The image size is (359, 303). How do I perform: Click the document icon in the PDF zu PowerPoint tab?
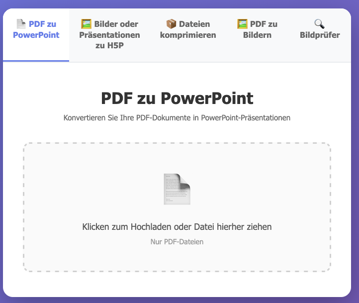click(x=20, y=23)
